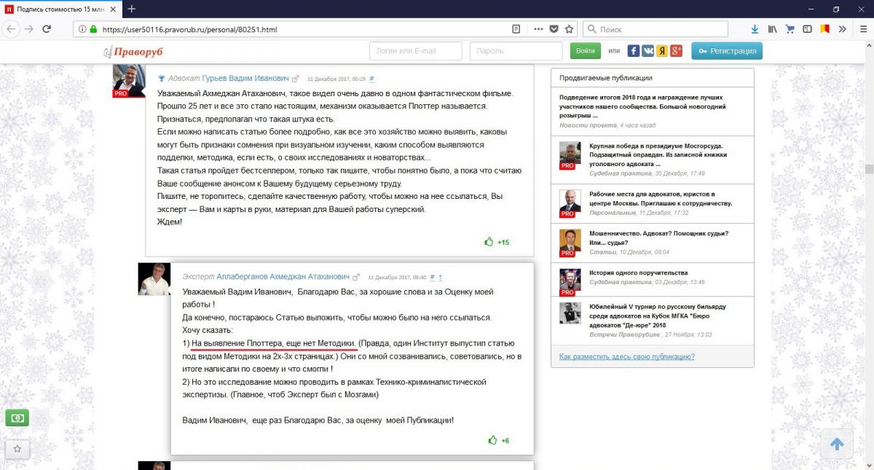The width and height of the screenshot is (874, 470).
Task: Bookmark this page with the star icon
Action: 570,29
